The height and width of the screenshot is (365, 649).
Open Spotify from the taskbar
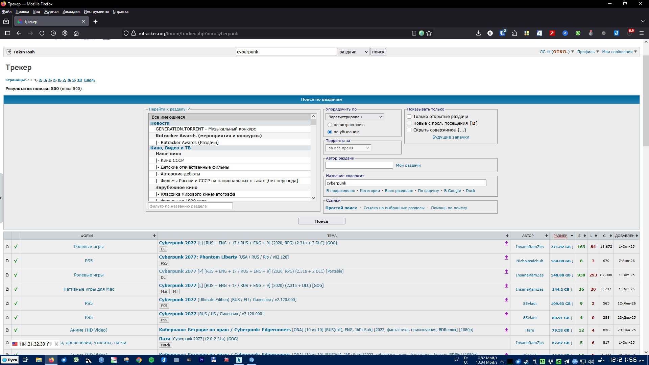(x=151, y=360)
